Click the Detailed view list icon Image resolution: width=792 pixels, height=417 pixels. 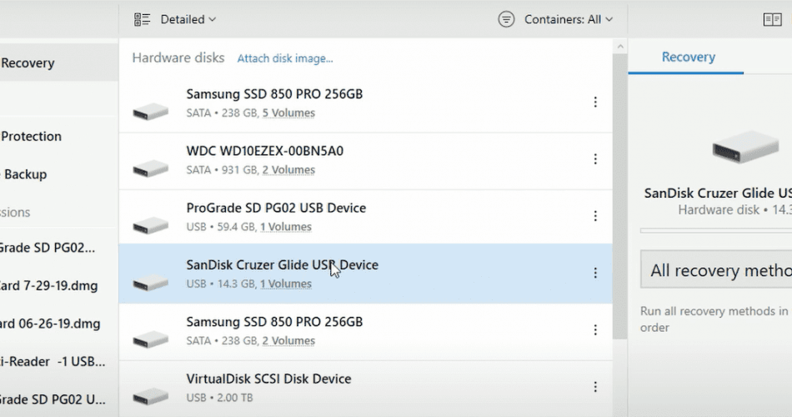click(x=142, y=19)
